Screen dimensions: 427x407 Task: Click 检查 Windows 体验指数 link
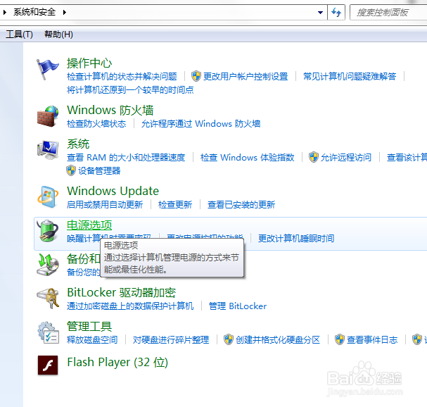[248, 157]
